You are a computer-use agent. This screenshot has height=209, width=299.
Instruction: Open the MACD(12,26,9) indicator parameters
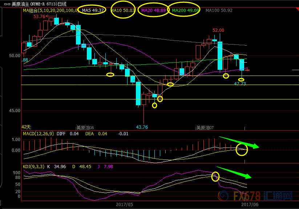tap(38, 134)
